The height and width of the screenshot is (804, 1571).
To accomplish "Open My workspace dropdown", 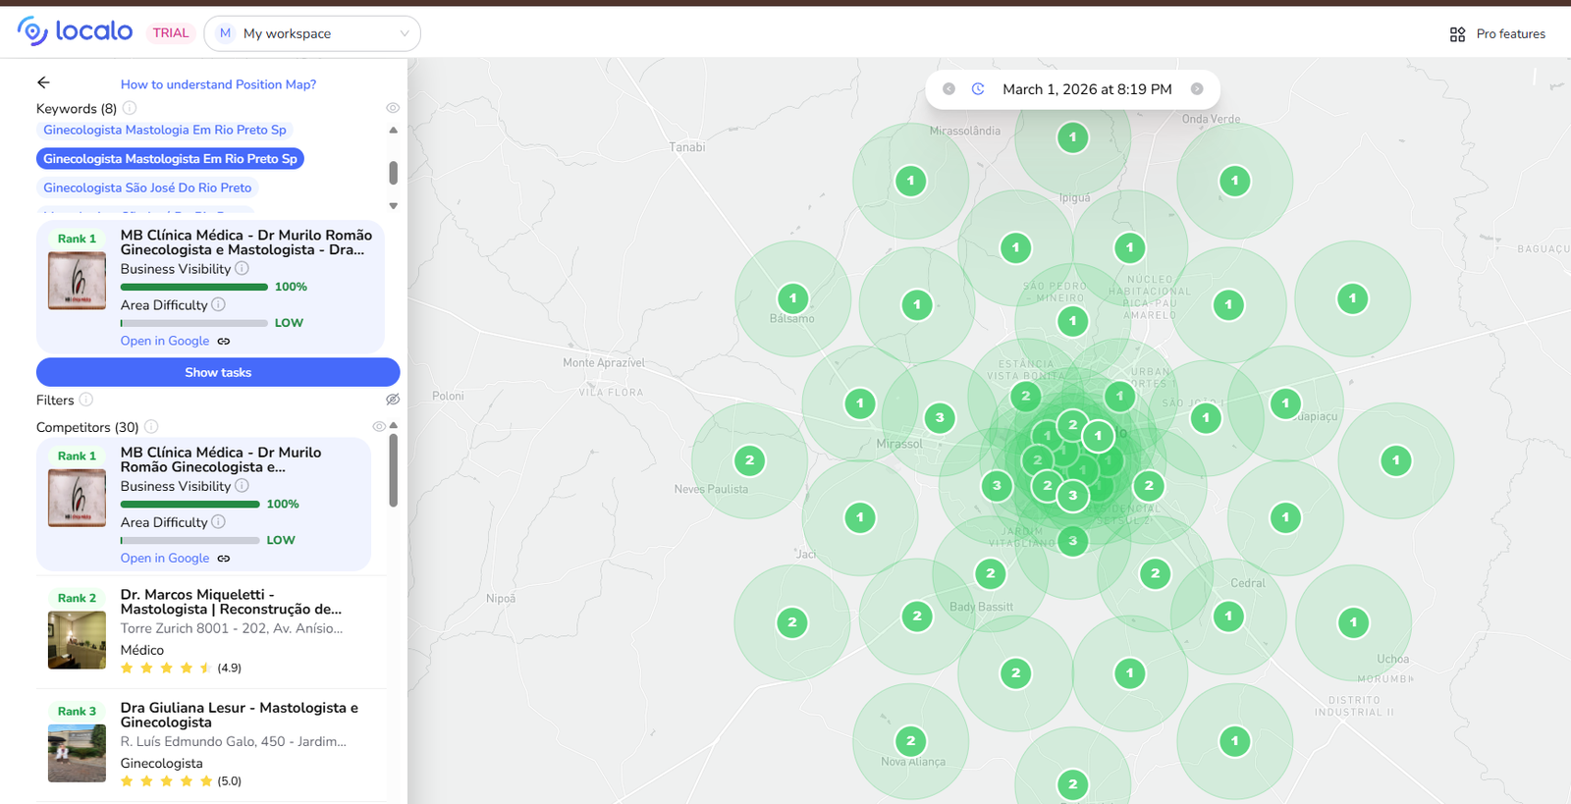I will coord(312,33).
